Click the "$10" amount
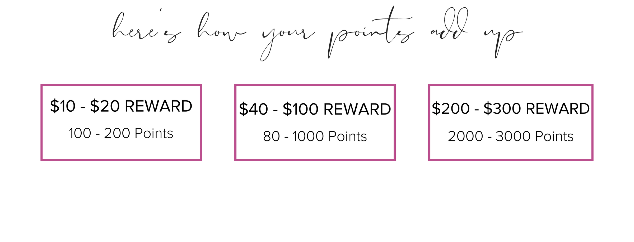This screenshot has width=634, height=242. pyautogui.click(x=63, y=106)
